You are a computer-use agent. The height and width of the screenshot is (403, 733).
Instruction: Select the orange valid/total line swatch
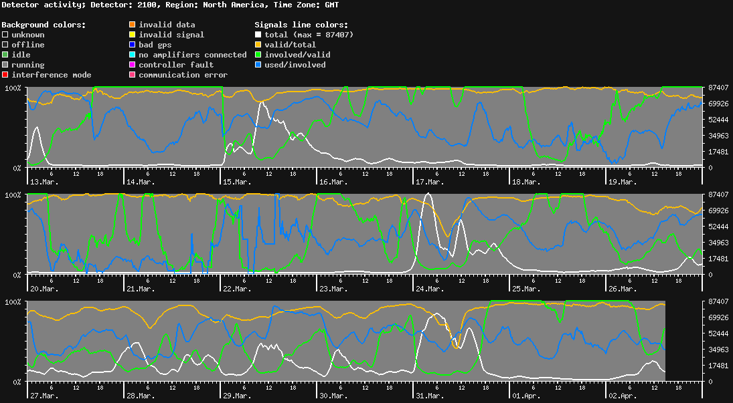pyautogui.click(x=257, y=45)
